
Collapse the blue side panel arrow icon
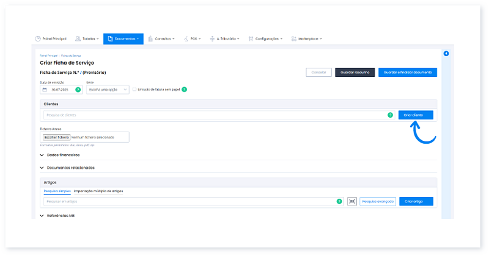(446, 54)
